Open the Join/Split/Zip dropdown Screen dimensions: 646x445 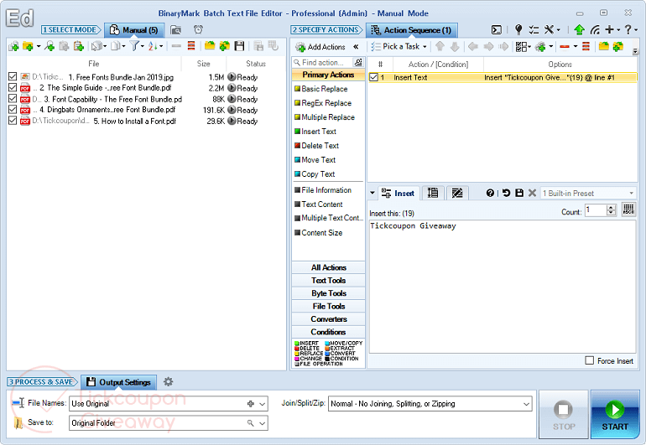click(x=526, y=404)
